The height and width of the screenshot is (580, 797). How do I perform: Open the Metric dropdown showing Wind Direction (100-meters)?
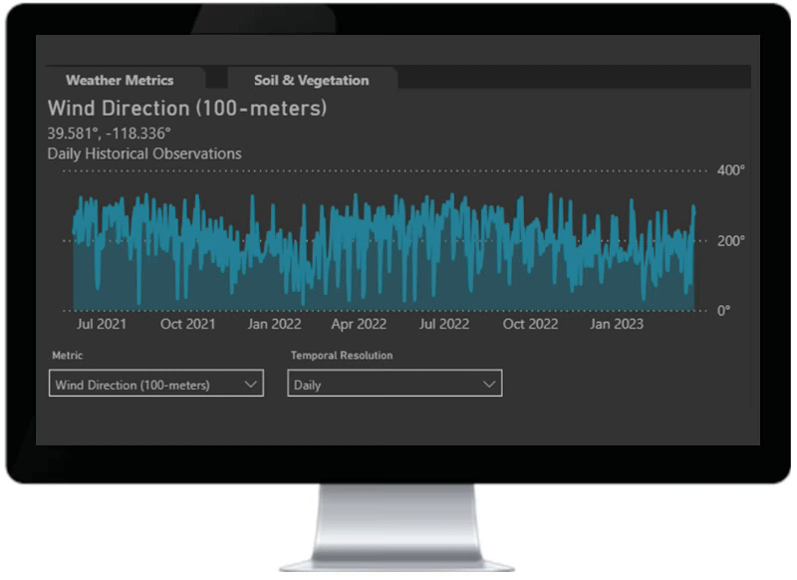[156, 384]
